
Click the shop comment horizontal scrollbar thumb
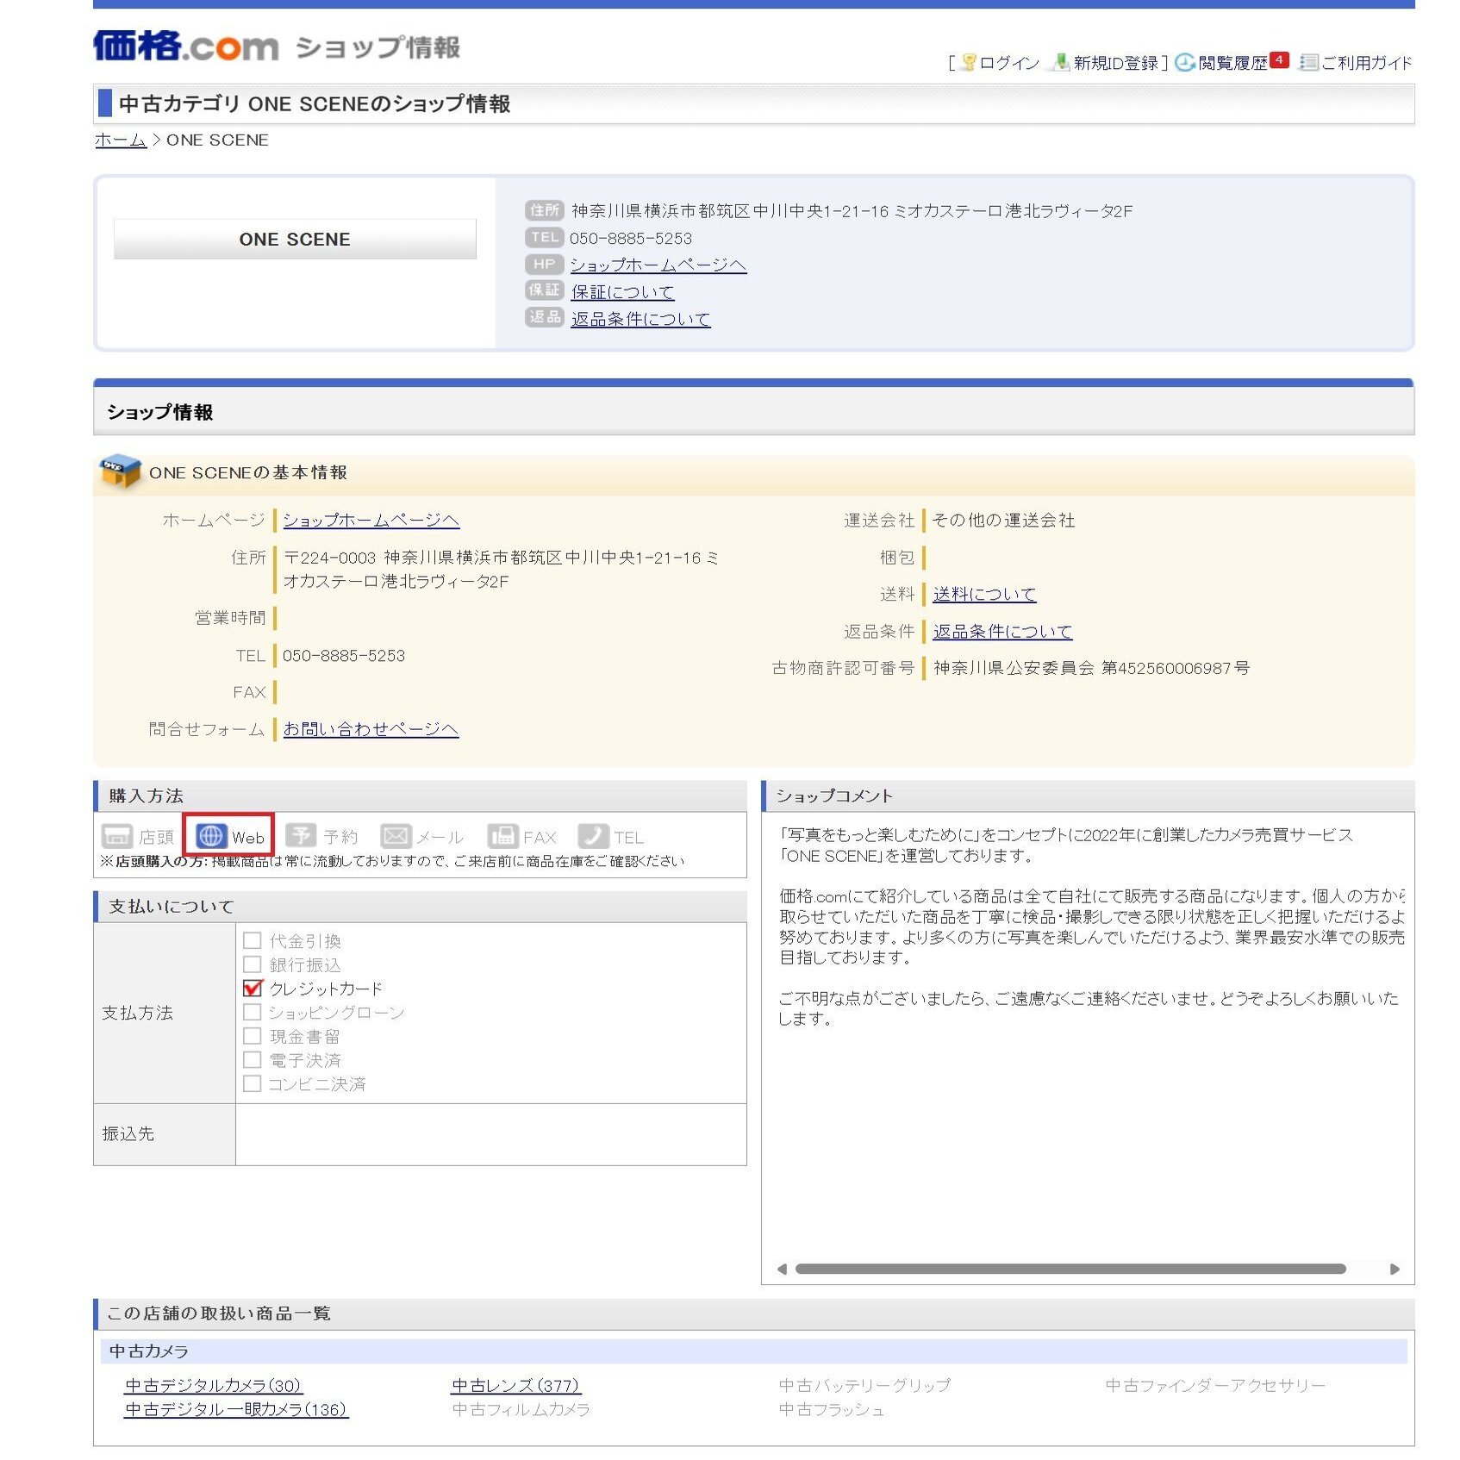pyautogui.click(x=1070, y=1269)
